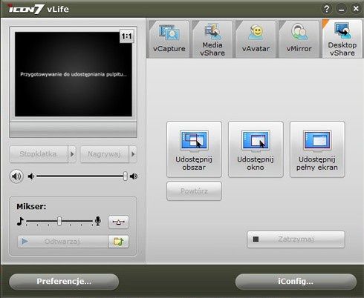The height and width of the screenshot is (298, 364).
Task: Open the help question mark icon
Action: 327,9
